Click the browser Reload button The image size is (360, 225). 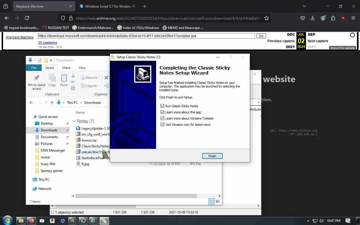click(27, 18)
